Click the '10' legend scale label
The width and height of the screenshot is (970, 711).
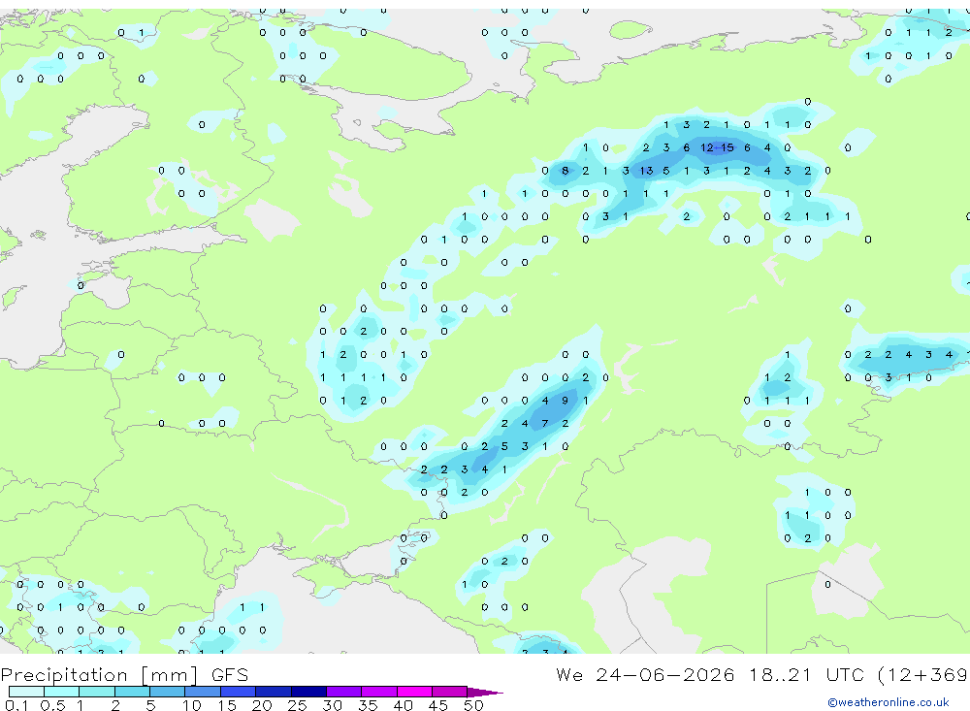[x=192, y=705]
